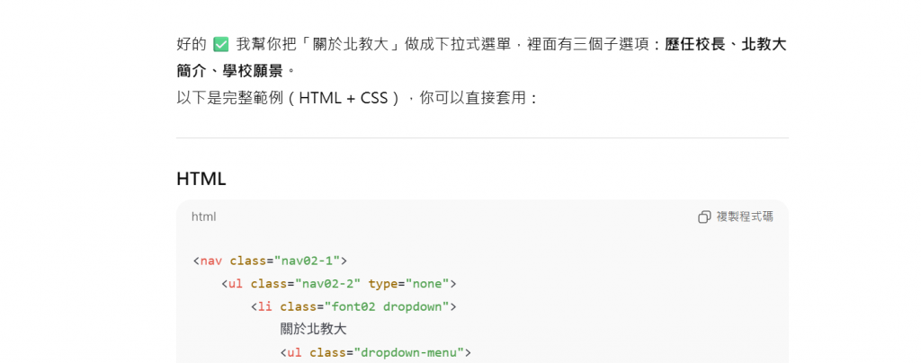
Task: Click the HTML section heading
Action: point(201,180)
